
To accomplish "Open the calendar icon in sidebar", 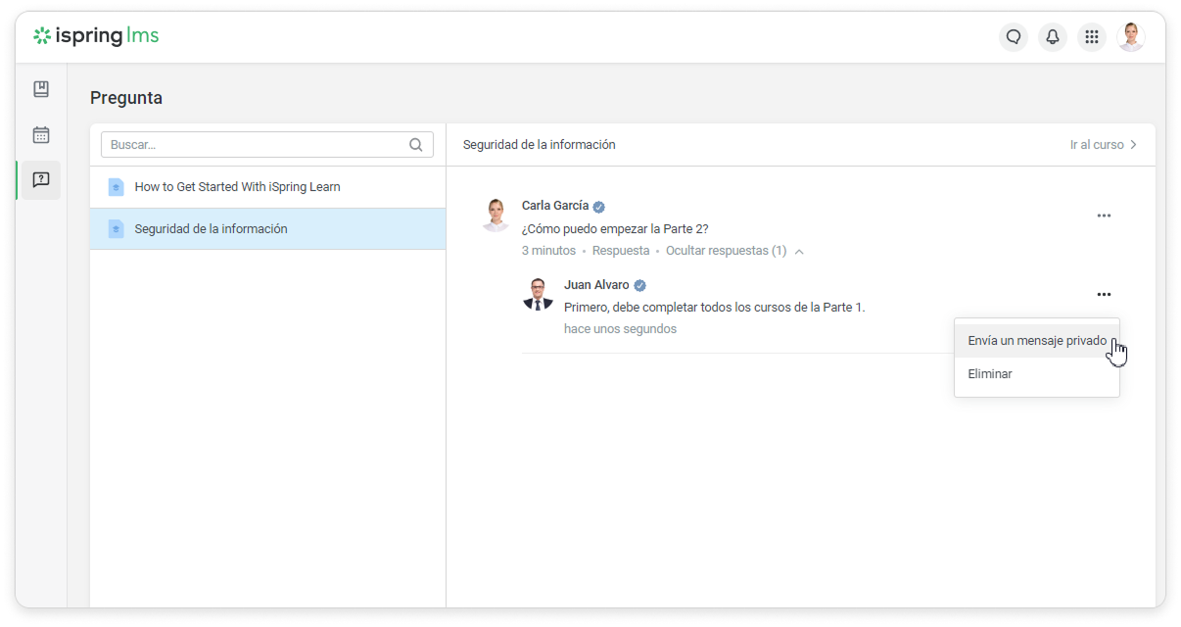I will [41, 135].
